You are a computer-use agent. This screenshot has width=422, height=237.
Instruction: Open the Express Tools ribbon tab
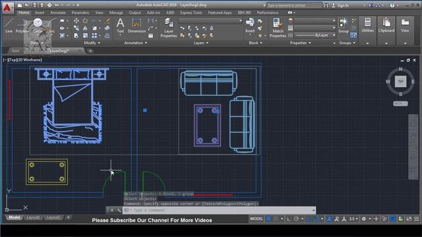point(191,13)
